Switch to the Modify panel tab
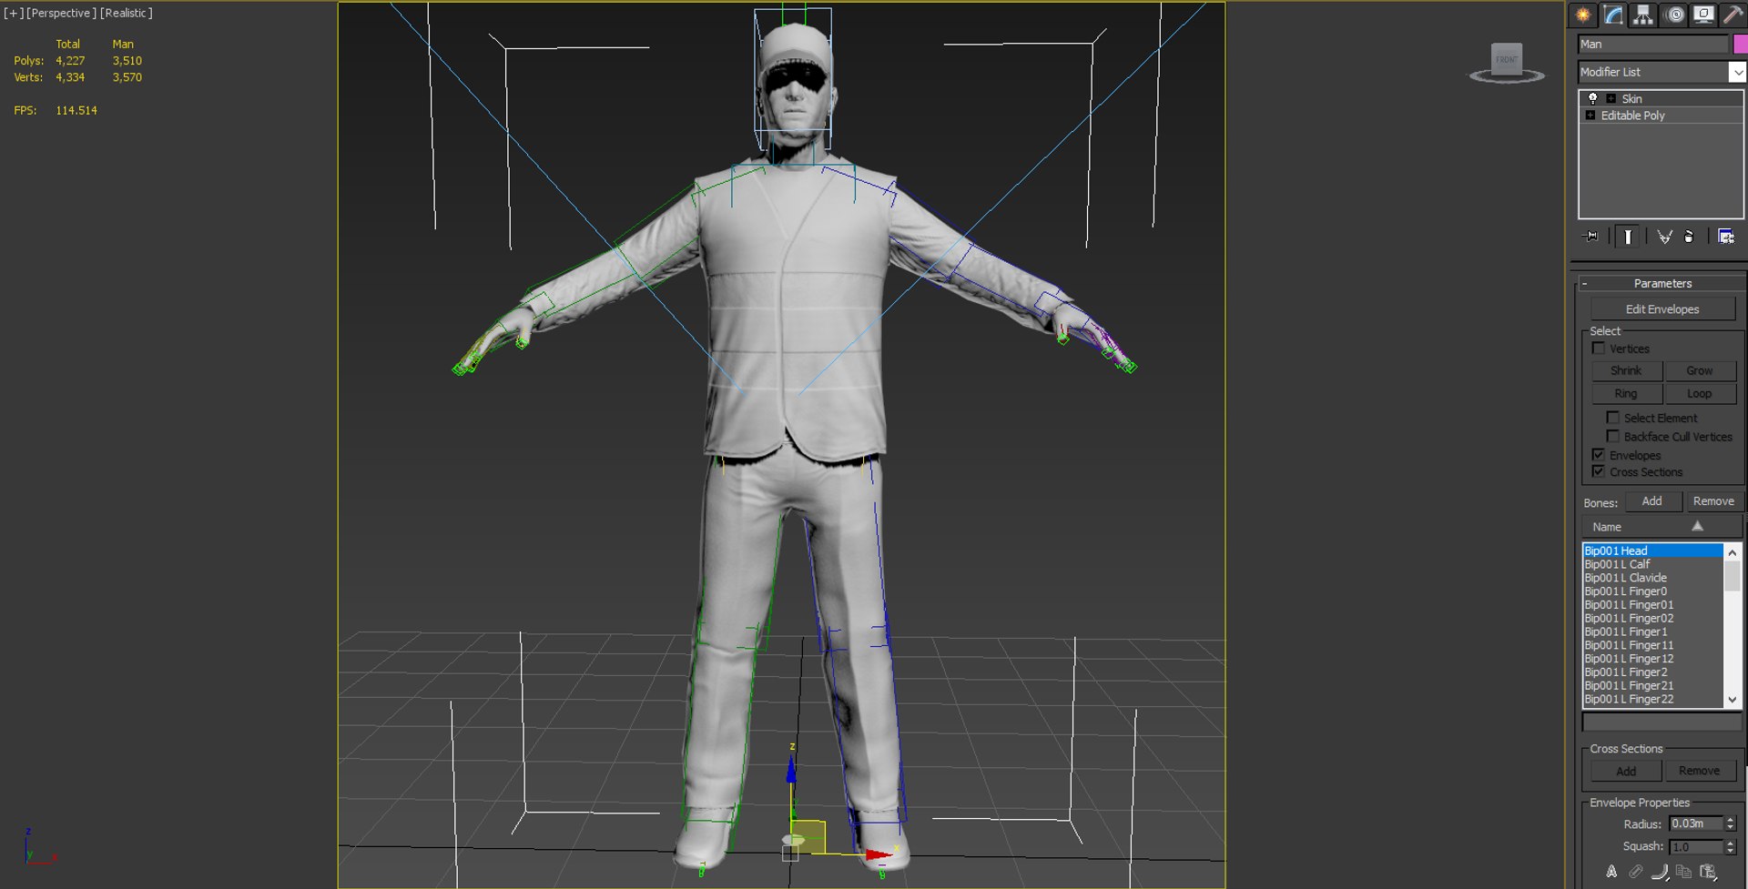This screenshot has width=1748, height=889. pos(1613,15)
